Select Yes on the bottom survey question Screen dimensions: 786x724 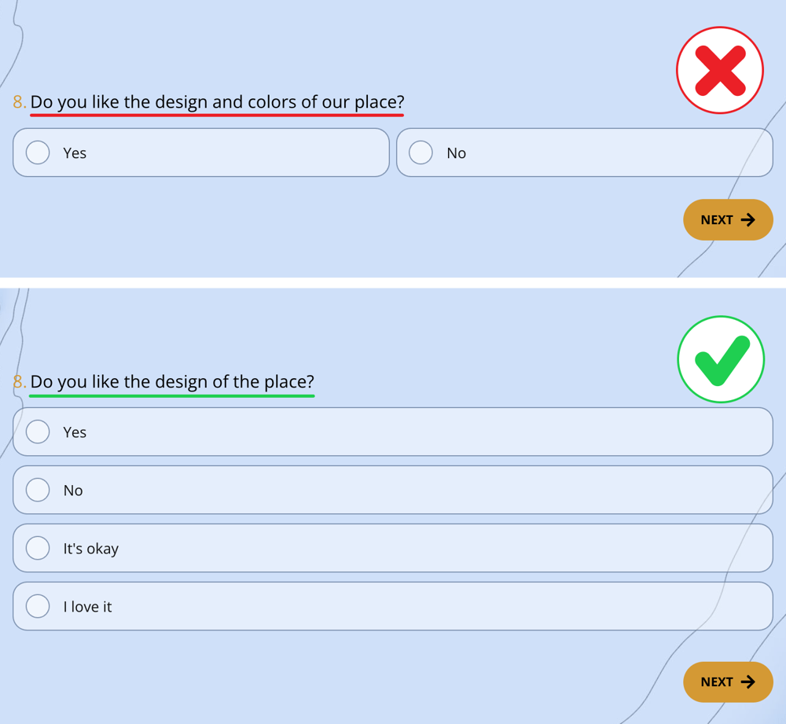click(37, 432)
